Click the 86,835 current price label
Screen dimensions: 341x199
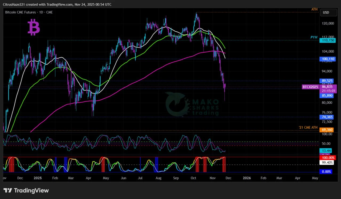(327, 87)
